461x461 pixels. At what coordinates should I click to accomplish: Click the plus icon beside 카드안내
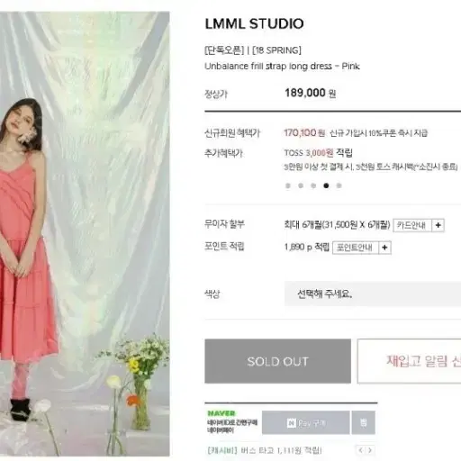click(438, 225)
